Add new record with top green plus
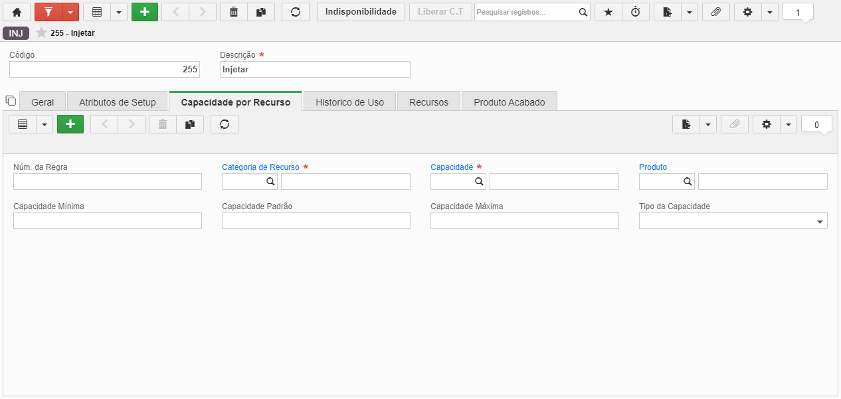Screen dimensions: 841x399 pos(145,12)
